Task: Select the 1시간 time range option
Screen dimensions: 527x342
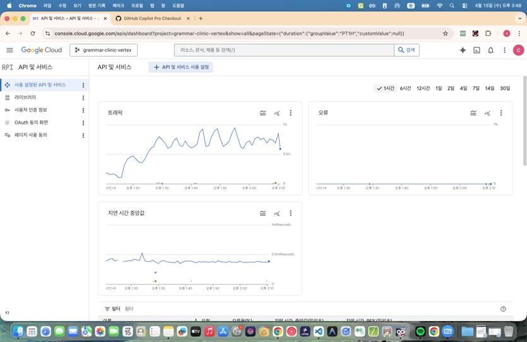Action: (x=385, y=88)
